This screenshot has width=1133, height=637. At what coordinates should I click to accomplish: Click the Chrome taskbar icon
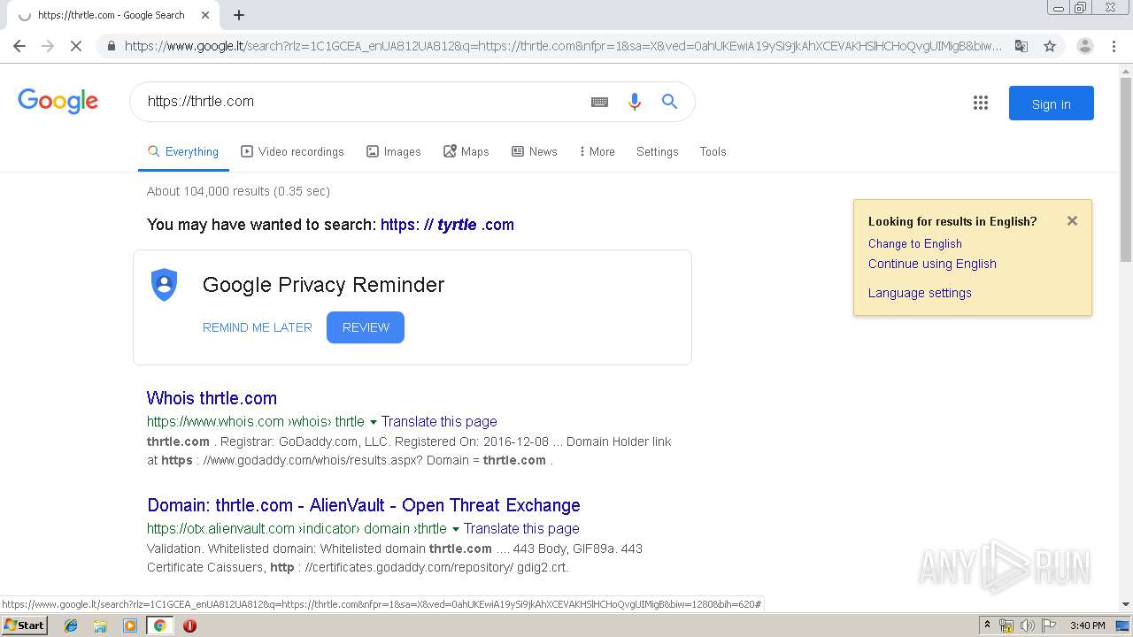[159, 625]
